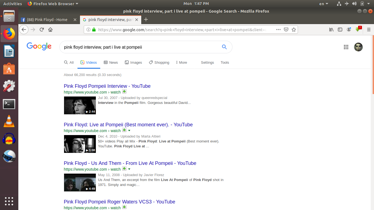Show the Firefox sidebars
374x210 pixels.
point(340,30)
